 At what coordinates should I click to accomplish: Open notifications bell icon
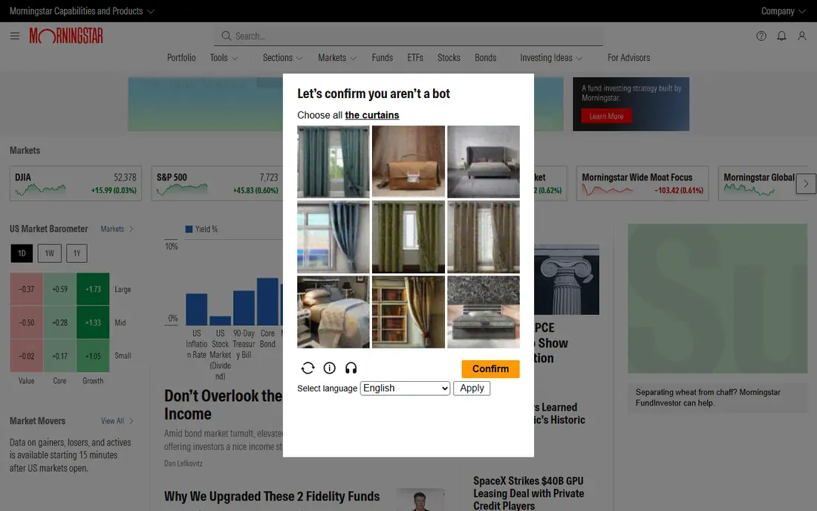click(781, 36)
